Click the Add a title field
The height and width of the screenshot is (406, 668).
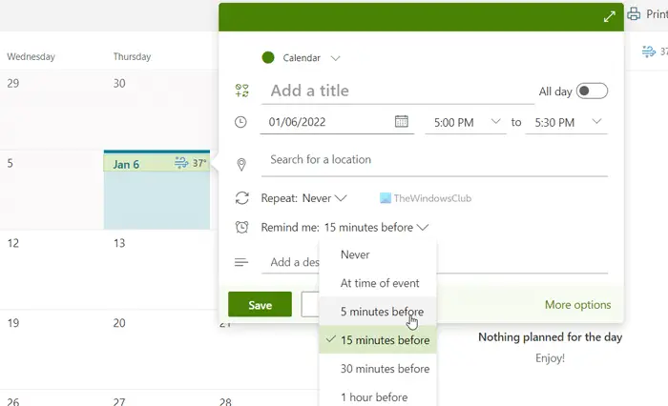coord(398,91)
